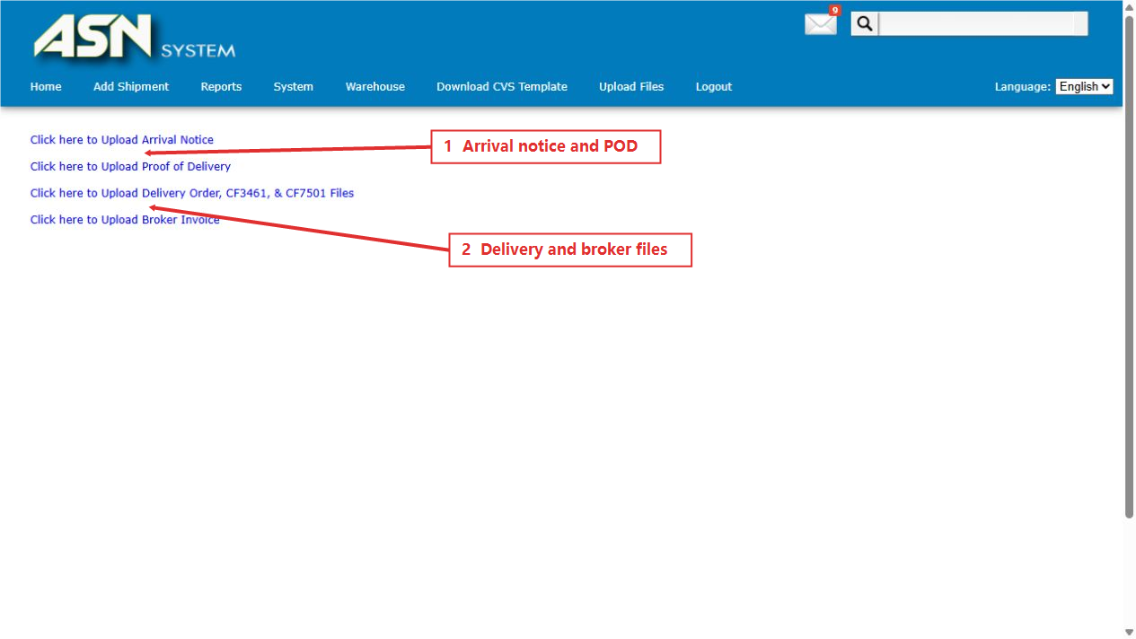1136x639 pixels.
Task: Click the Upload Proof of Delivery link
Action: pyautogui.click(x=130, y=167)
